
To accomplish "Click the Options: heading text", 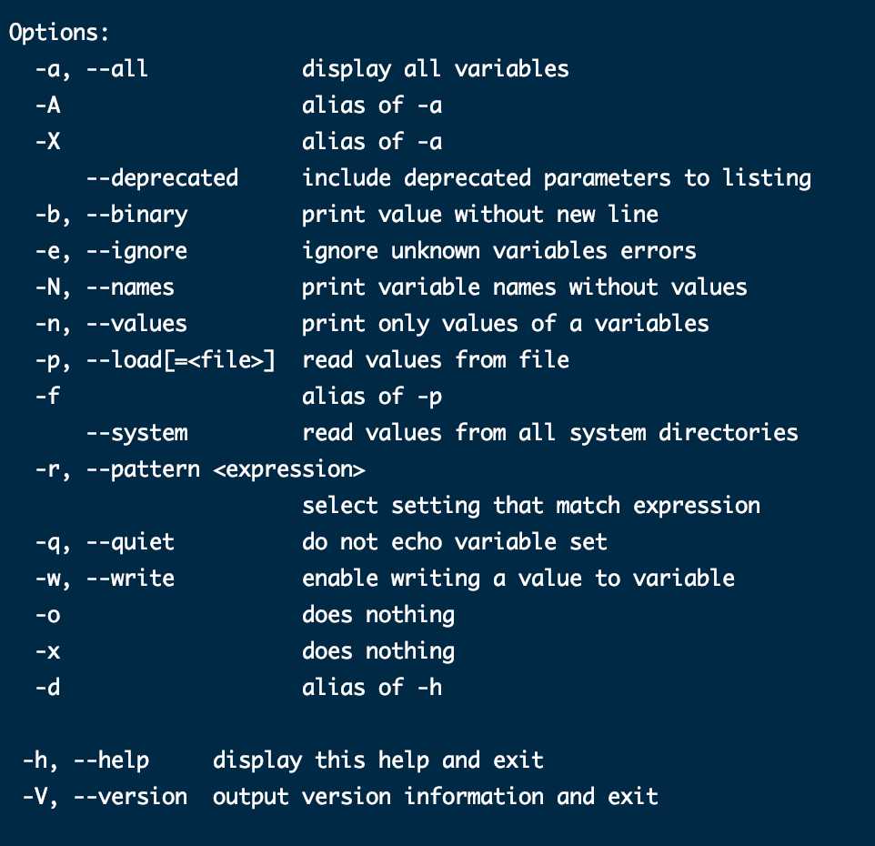I will (x=58, y=33).
